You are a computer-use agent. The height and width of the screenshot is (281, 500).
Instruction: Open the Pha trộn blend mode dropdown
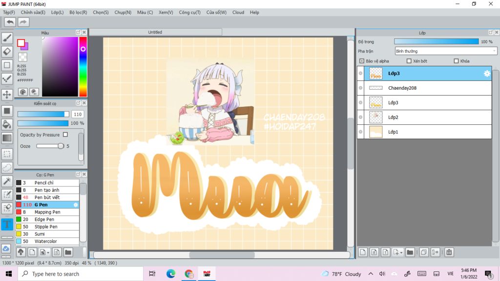click(446, 51)
